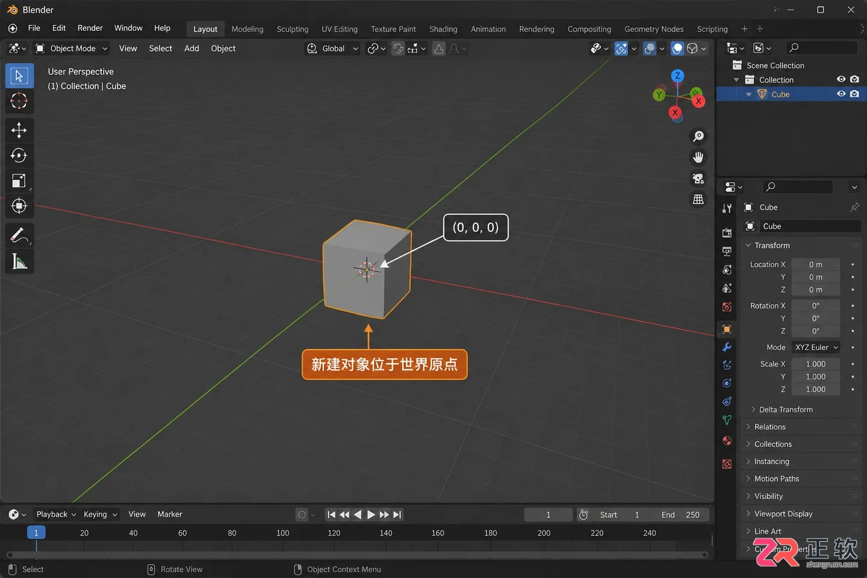The image size is (867, 578).
Task: Click the current frame 1 playhead
Action: (x=36, y=533)
